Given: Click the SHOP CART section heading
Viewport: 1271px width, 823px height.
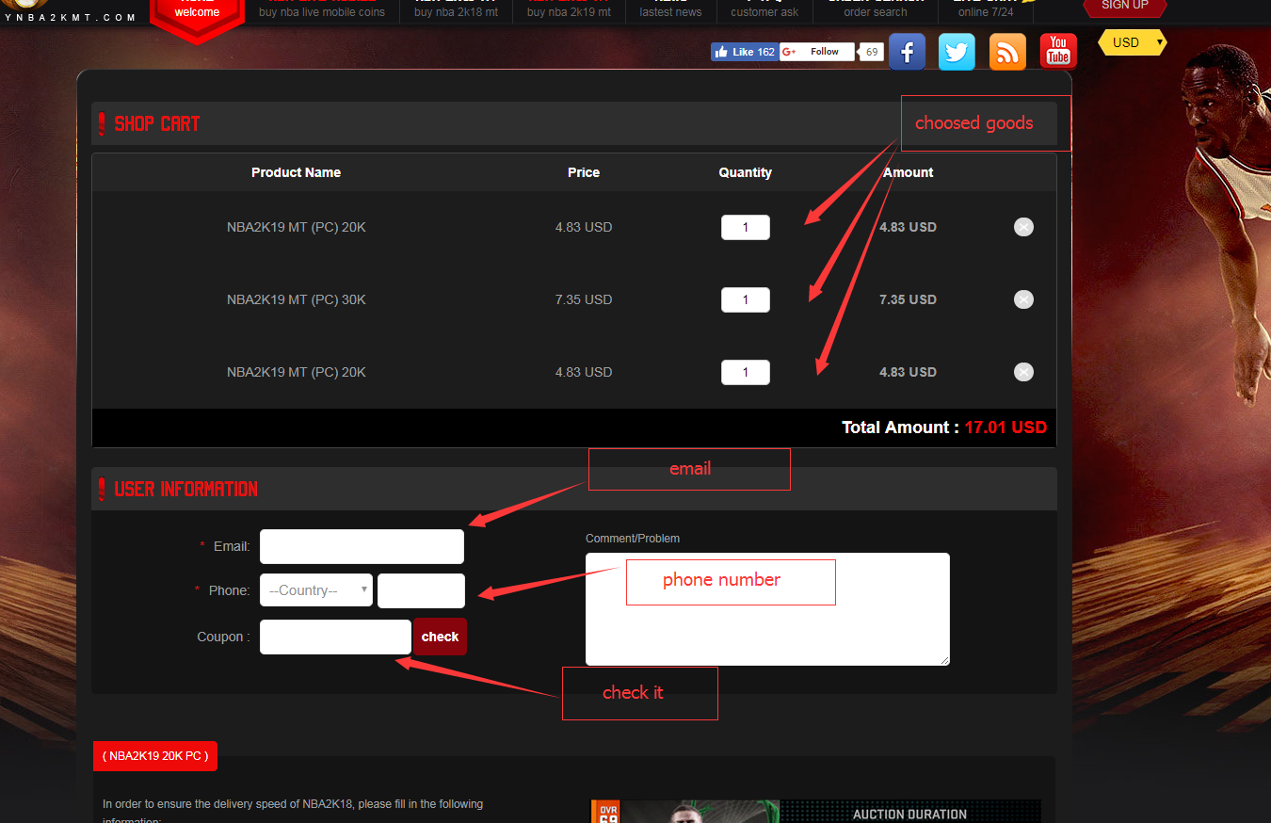Looking at the screenshot, I should (x=157, y=123).
